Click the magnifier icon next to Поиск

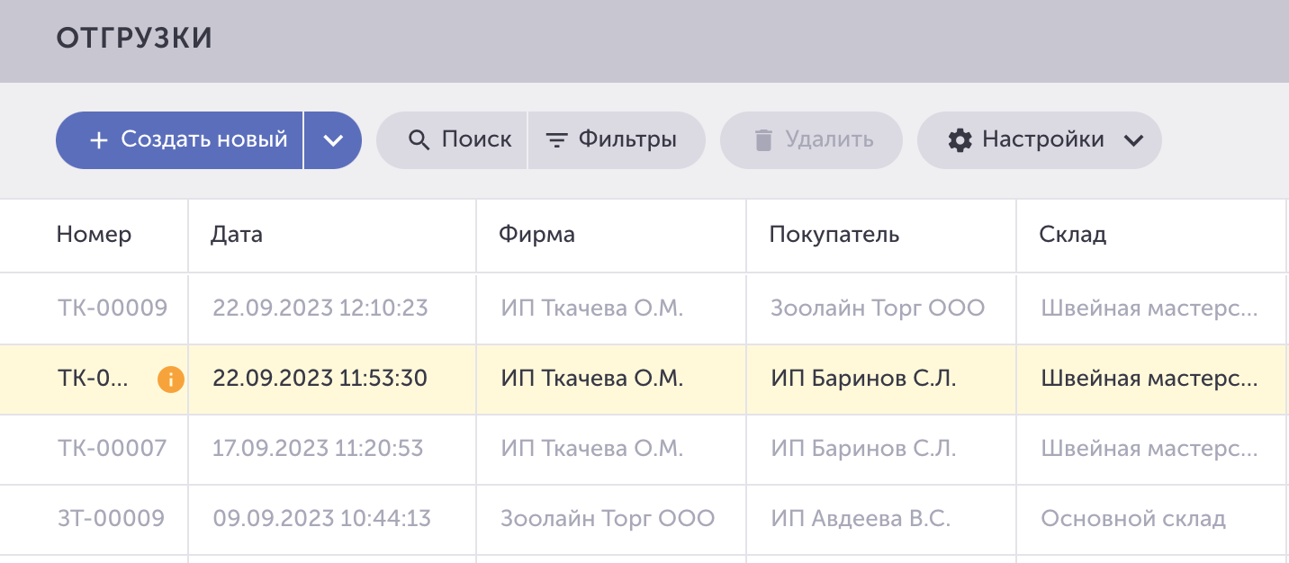pyautogui.click(x=419, y=140)
